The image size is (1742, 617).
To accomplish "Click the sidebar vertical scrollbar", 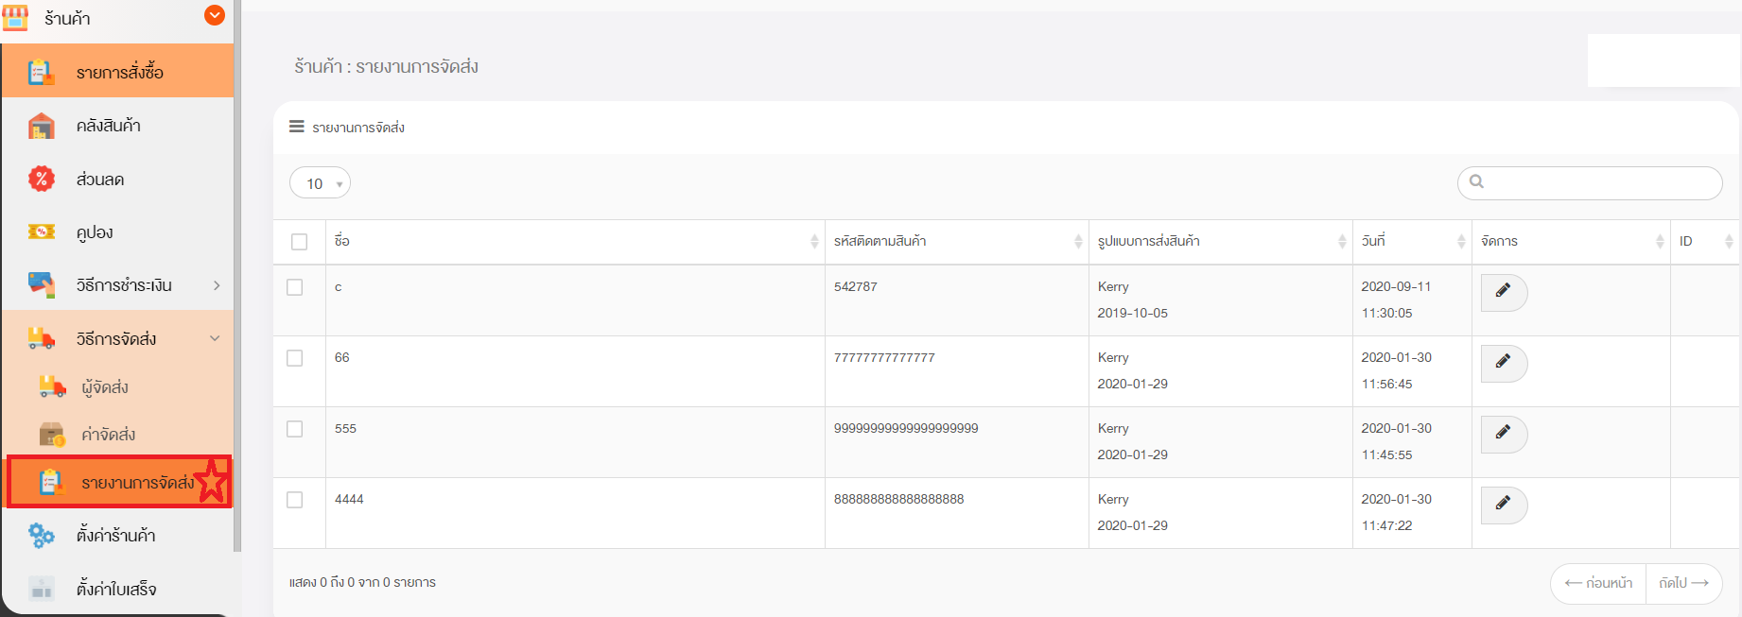I will [237, 275].
